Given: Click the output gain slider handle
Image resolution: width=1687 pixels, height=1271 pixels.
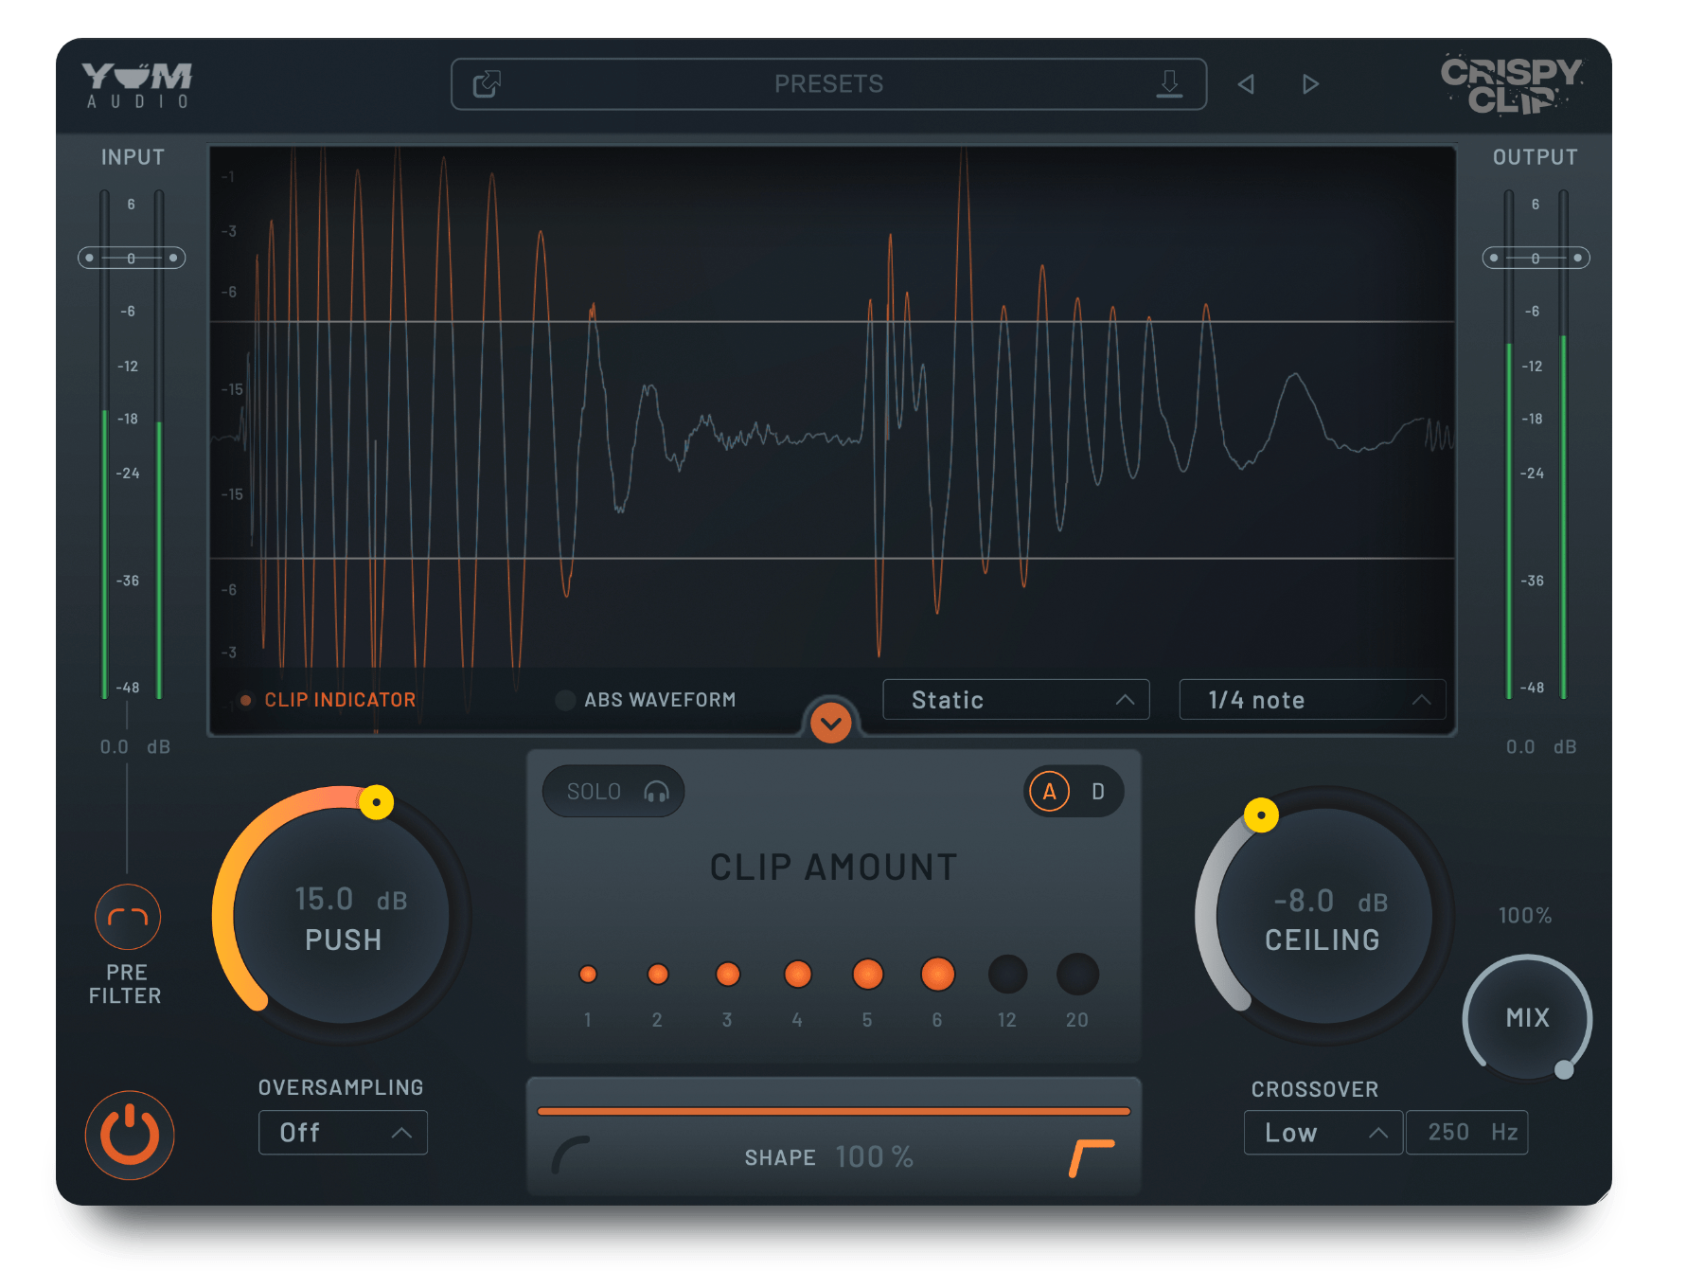Looking at the screenshot, I should [1536, 258].
